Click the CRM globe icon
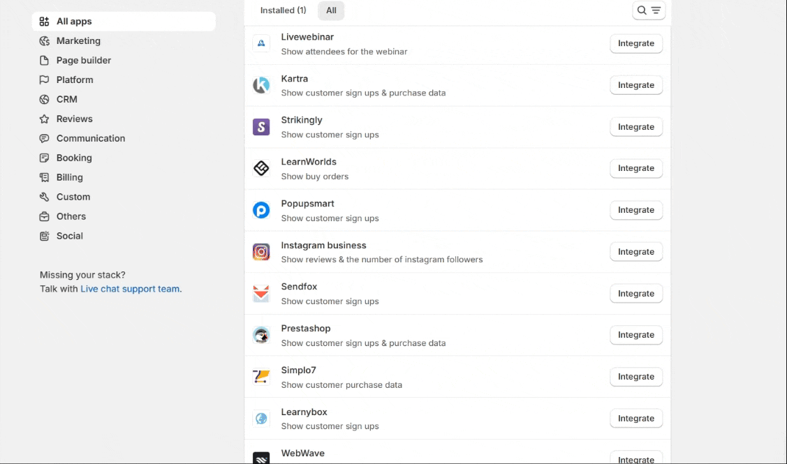This screenshot has width=787, height=464. pyautogui.click(x=44, y=99)
